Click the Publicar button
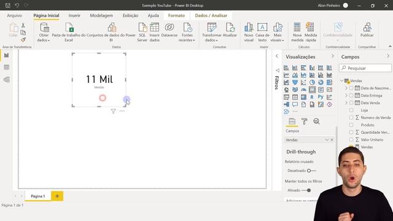The width and height of the screenshot is (393, 221). 367,30
